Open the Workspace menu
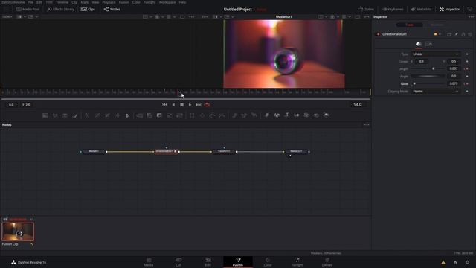The height and width of the screenshot is (268, 476). (167, 2)
